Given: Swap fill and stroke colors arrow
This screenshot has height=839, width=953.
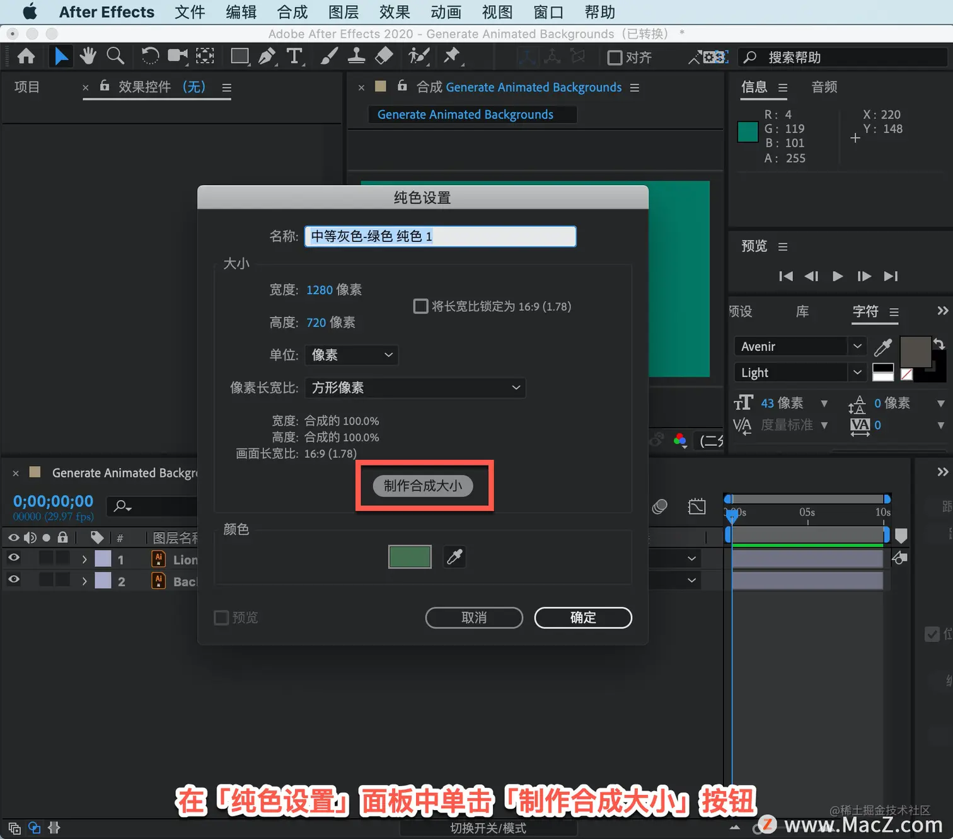Looking at the screenshot, I should click(x=939, y=344).
